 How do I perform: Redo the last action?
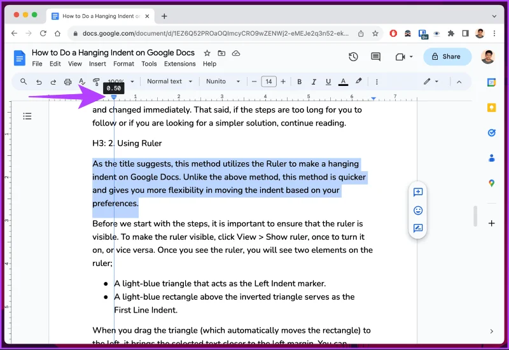[53, 82]
